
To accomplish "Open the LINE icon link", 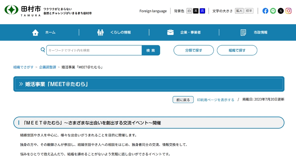I will coord(273,11).
